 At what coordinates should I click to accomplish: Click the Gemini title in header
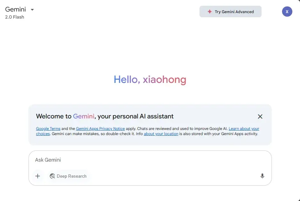click(x=15, y=9)
